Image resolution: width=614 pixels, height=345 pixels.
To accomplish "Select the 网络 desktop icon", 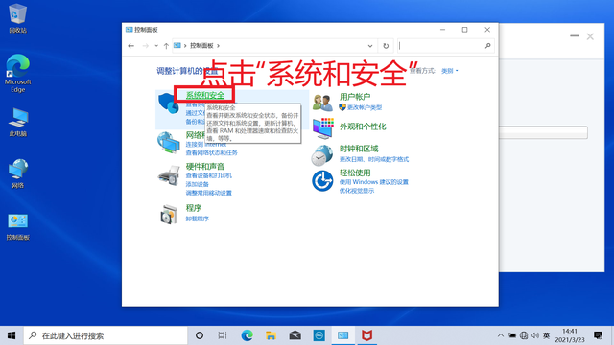I will (x=17, y=173).
